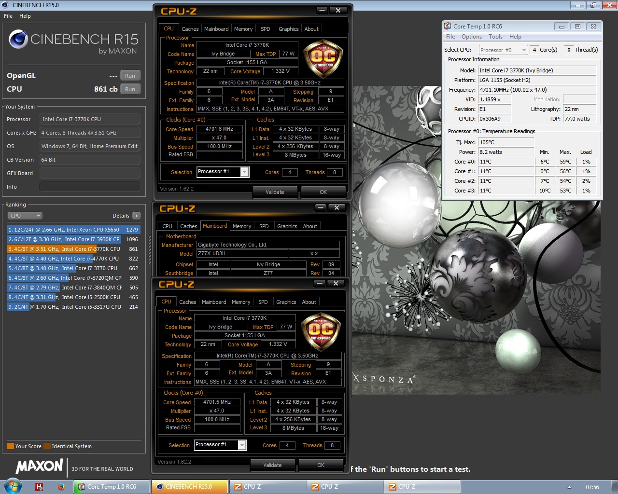
Task: Select CPU tab in middle CPU-Z window
Action: [x=167, y=226]
